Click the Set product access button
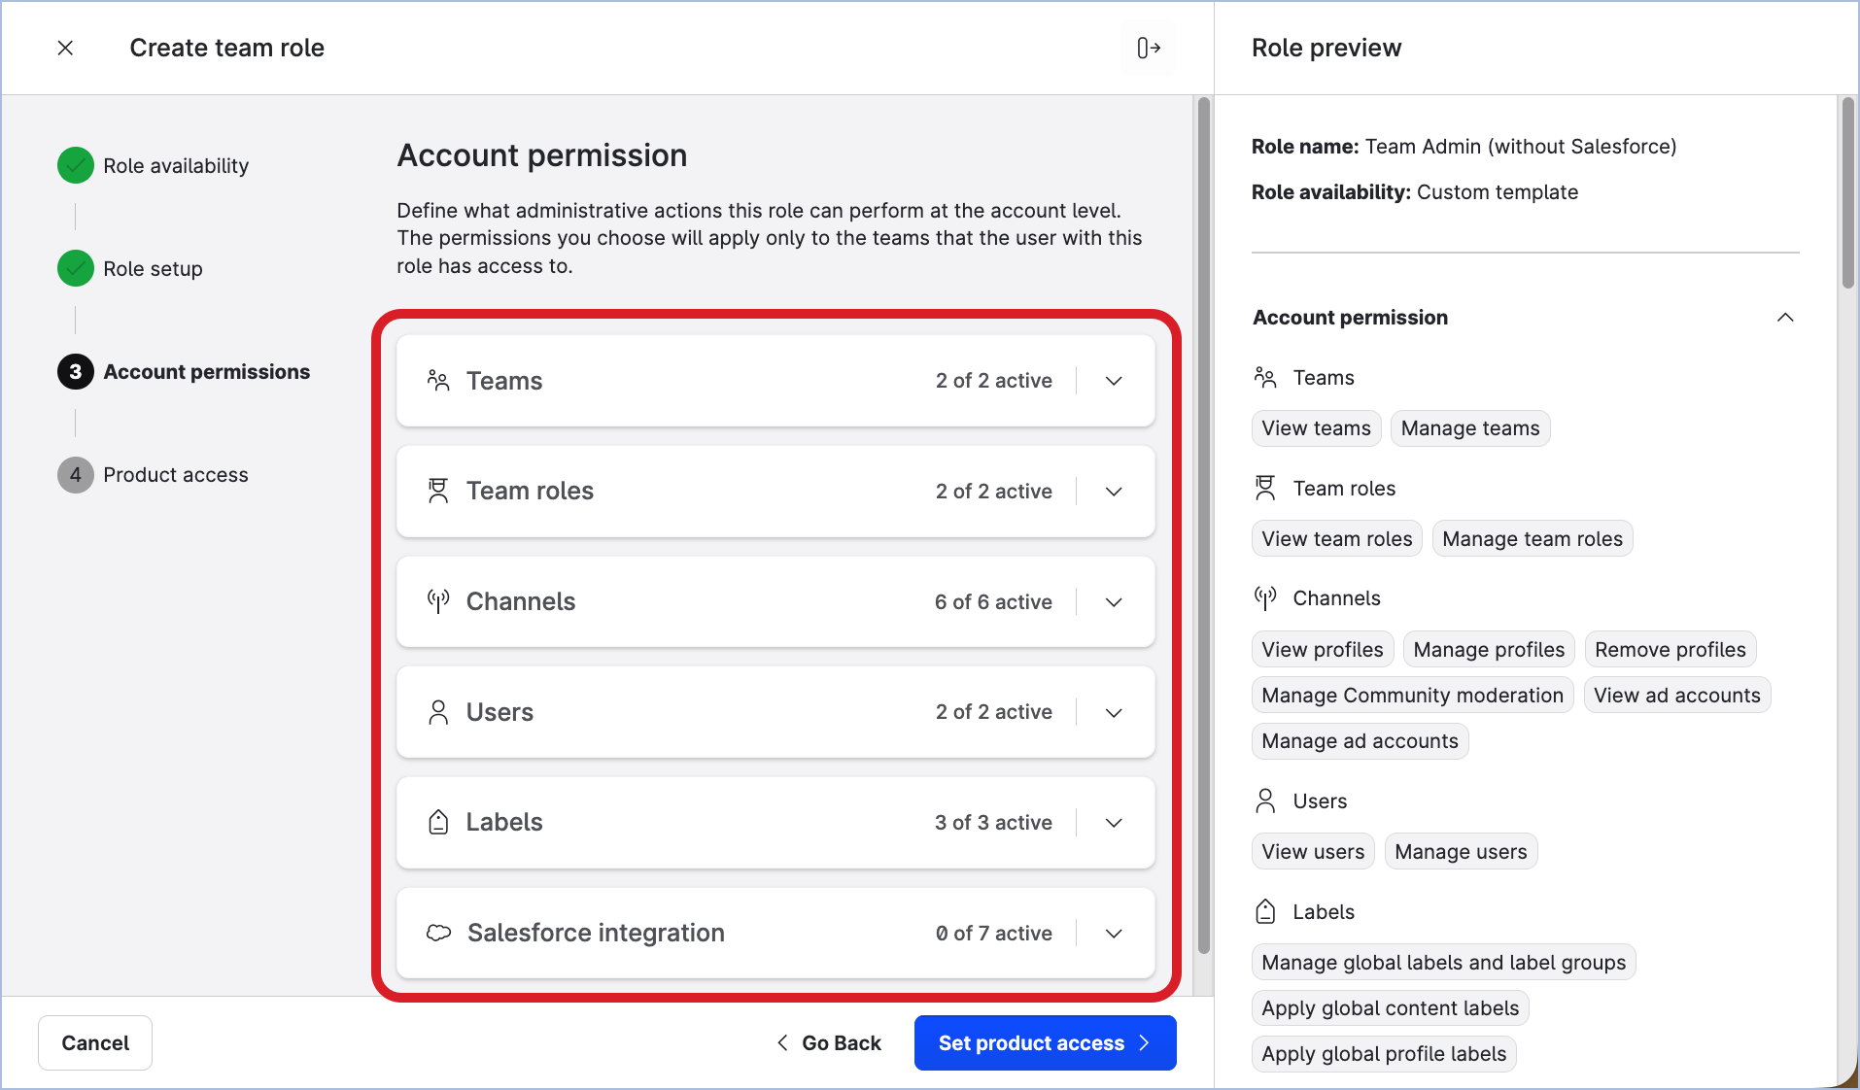 tap(1045, 1042)
